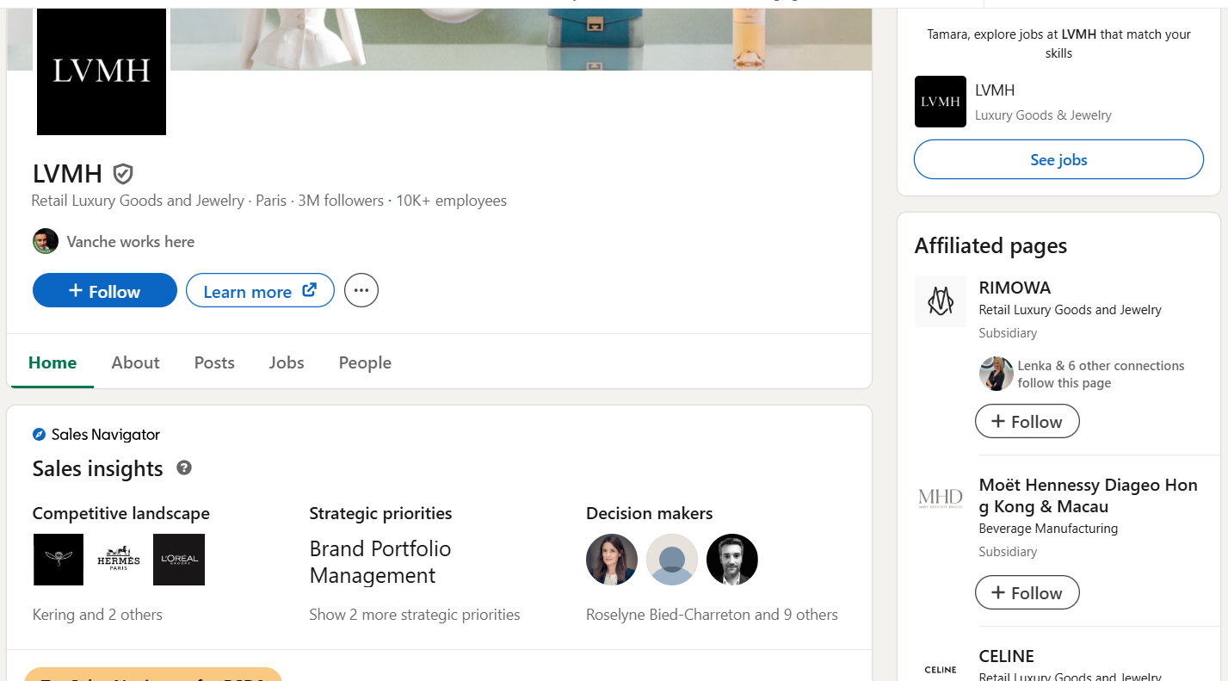Follow Moët Hennessy Diageo Hong Kong & Macau

coord(1027,592)
